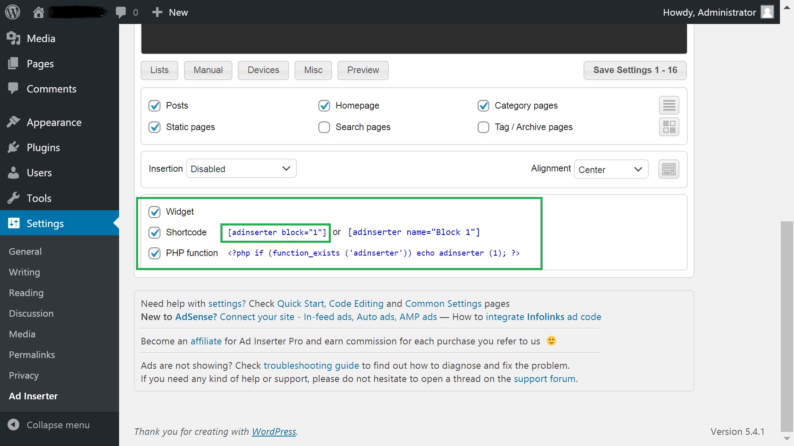Image resolution: width=794 pixels, height=446 pixels.
Task: Click the Preview button
Action: click(x=363, y=70)
